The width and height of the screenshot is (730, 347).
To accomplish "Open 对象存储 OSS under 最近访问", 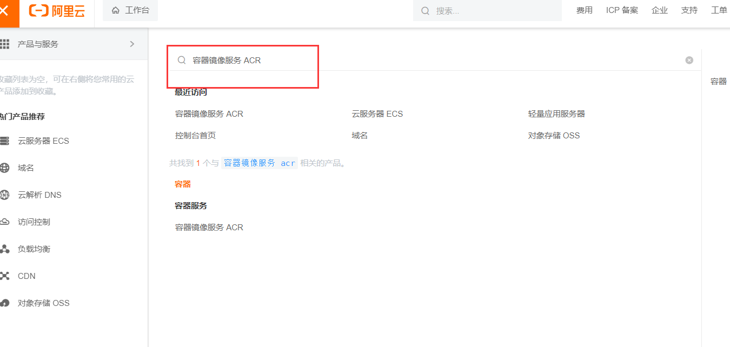I will click(554, 136).
